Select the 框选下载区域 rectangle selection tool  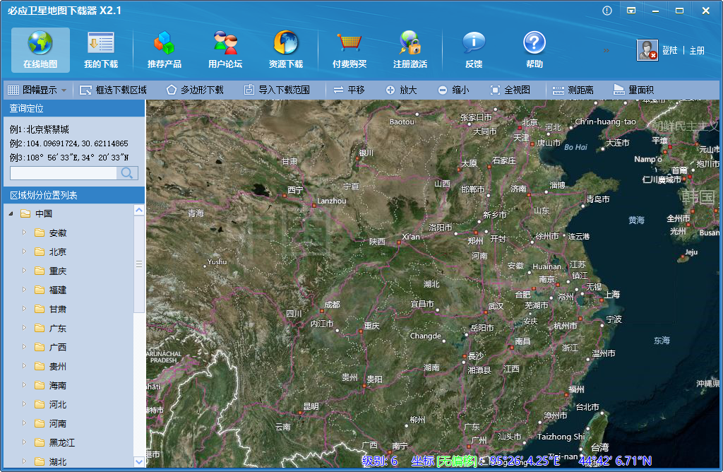[x=113, y=90]
